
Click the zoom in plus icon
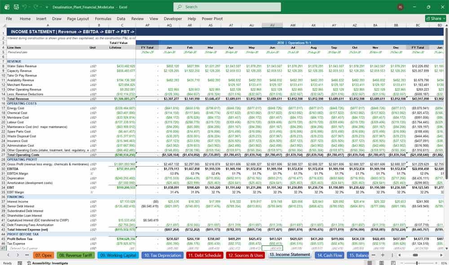[x=435, y=263]
